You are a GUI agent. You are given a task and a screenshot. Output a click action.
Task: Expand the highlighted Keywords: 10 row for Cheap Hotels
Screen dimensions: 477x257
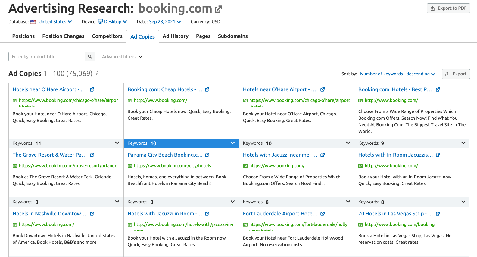click(181, 143)
